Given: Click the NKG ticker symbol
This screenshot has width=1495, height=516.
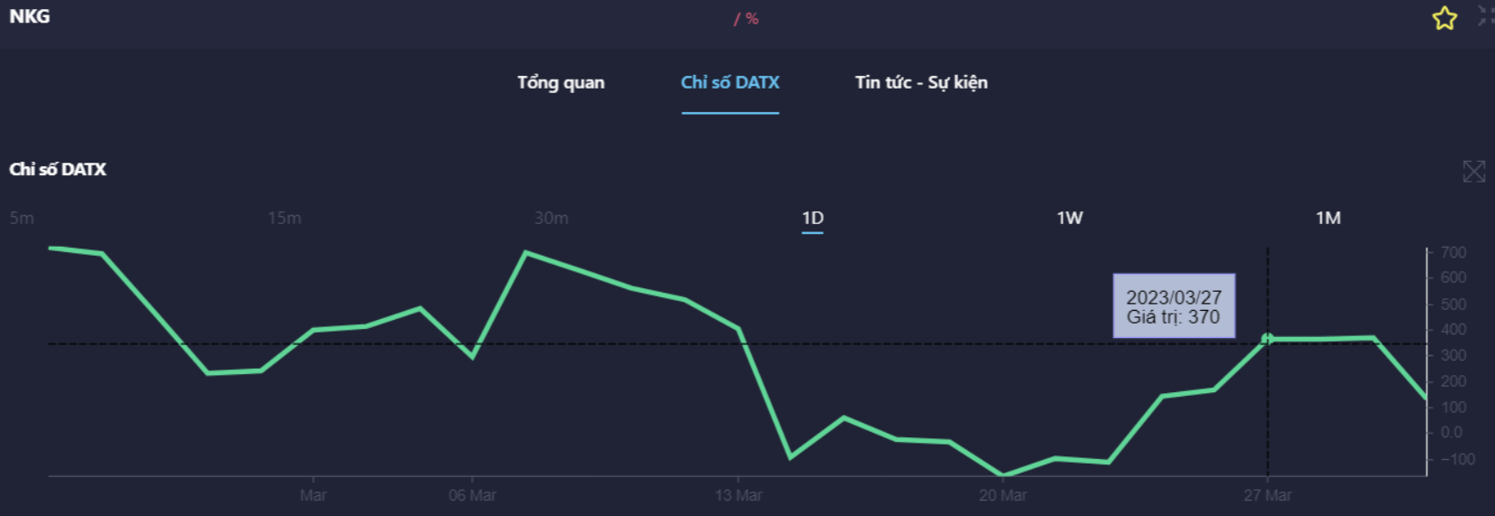Looking at the screenshot, I should (x=30, y=16).
